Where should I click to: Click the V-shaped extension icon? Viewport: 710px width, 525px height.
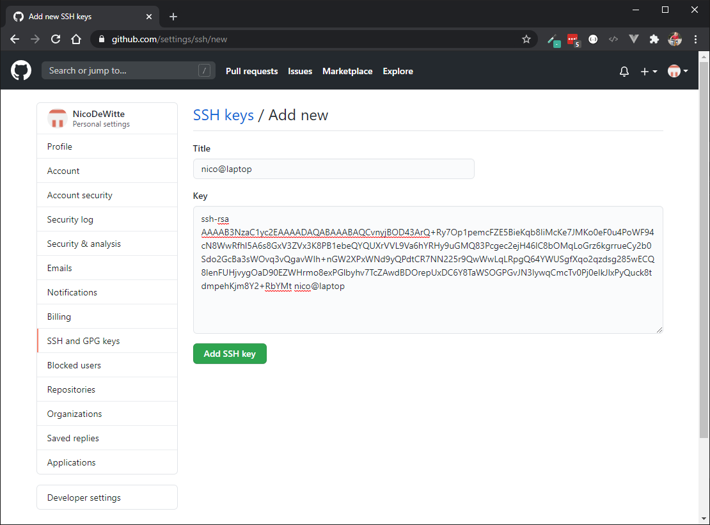pos(634,40)
